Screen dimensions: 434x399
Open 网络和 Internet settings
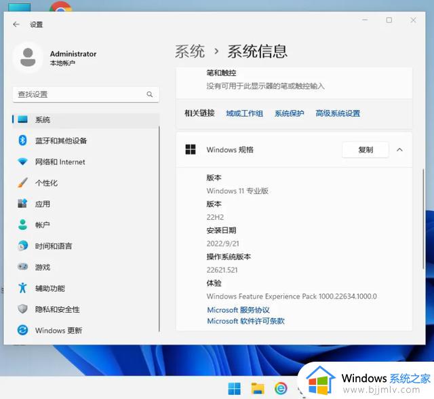tap(86, 161)
